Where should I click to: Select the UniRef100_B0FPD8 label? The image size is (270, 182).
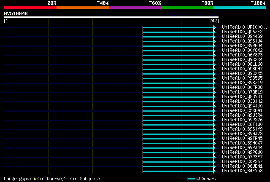click(x=242, y=88)
